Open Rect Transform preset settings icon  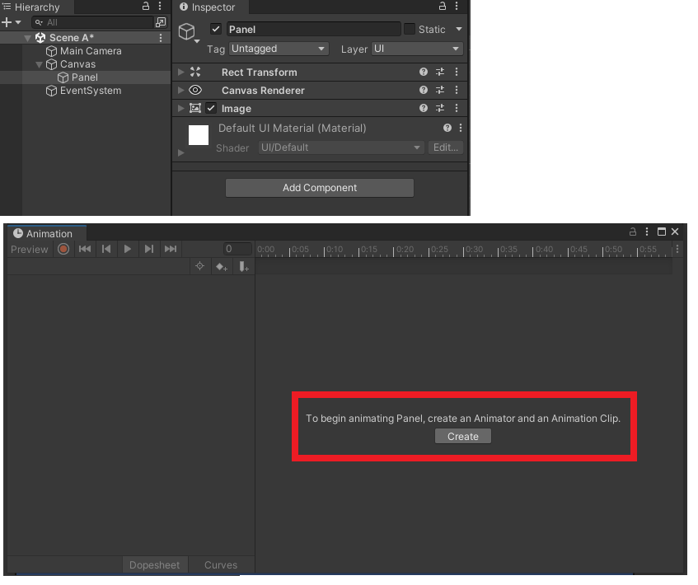click(440, 72)
